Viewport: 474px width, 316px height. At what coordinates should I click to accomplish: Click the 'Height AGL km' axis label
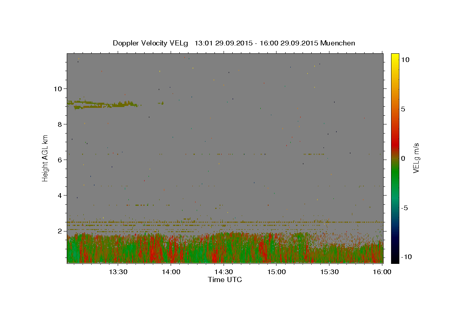point(45,158)
